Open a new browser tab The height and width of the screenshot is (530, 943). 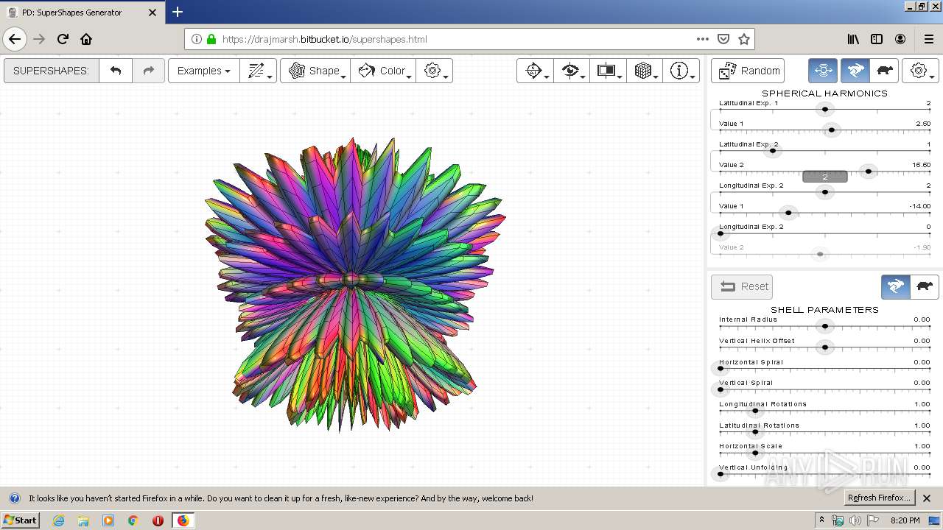click(178, 12)
